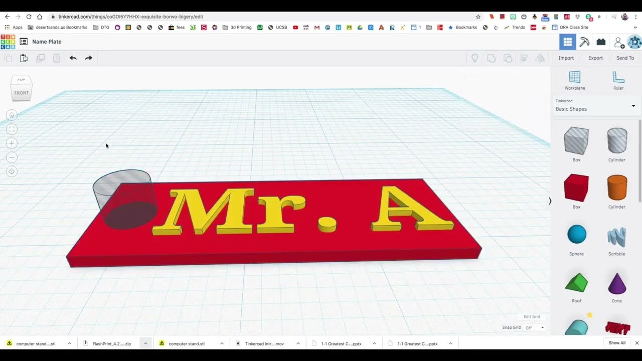The height and width of the screenshot is (361, 642).
Task: Click Send To
Action: [625, 58]
